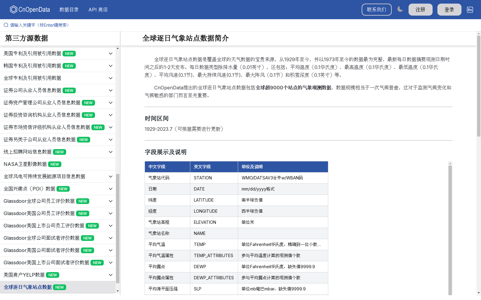Click the LATITUDE table cell

214,200
